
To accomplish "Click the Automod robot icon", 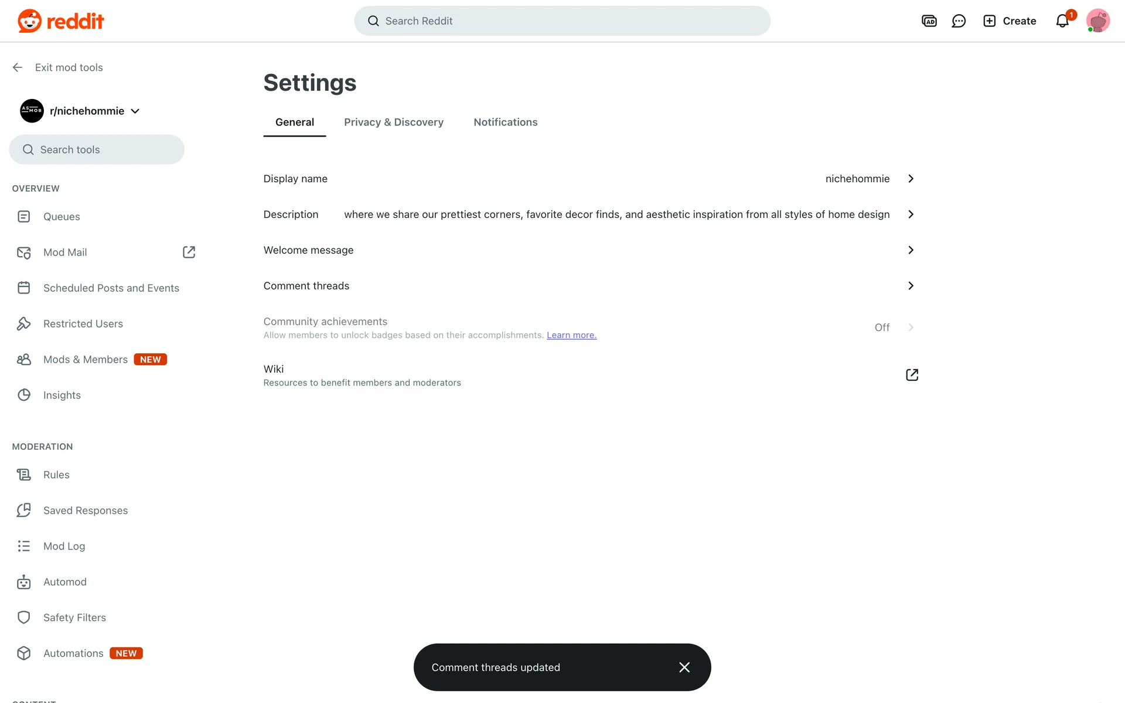I will [x=23, y=582].
